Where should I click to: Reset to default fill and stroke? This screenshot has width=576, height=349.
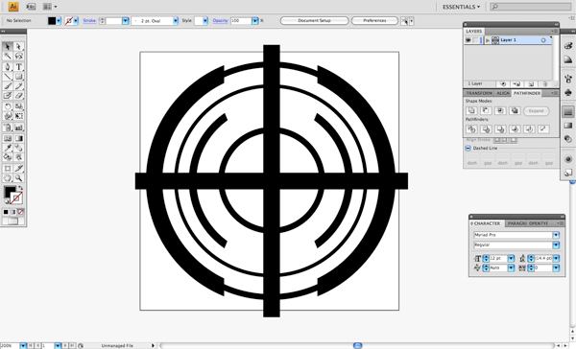click(7, 201)
